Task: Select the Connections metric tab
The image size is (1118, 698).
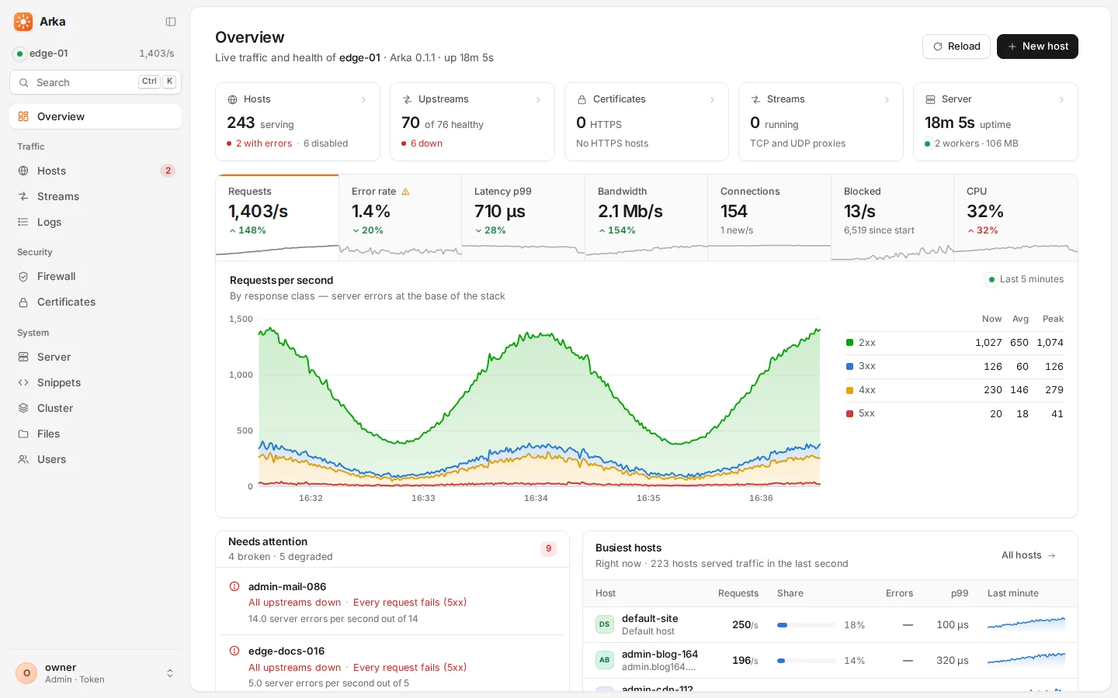Action: point(769,216)
